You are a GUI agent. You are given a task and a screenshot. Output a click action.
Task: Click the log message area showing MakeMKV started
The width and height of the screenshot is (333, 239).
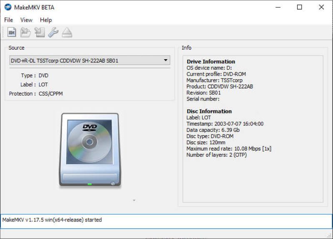point(166,221)
